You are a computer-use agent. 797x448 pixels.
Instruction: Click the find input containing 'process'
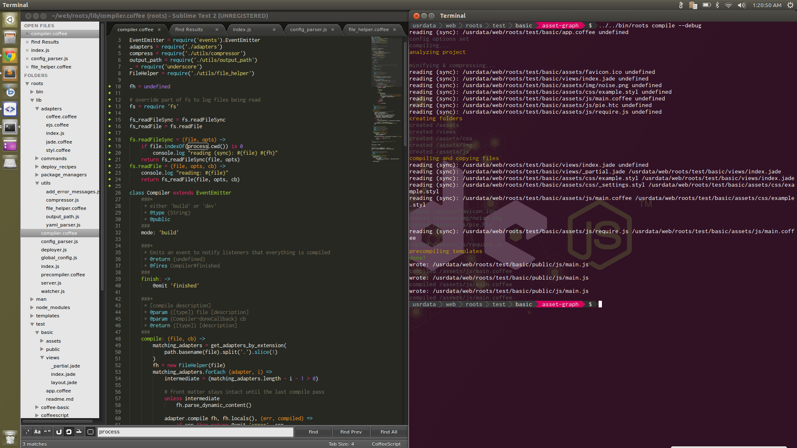(x=196, y=432)
